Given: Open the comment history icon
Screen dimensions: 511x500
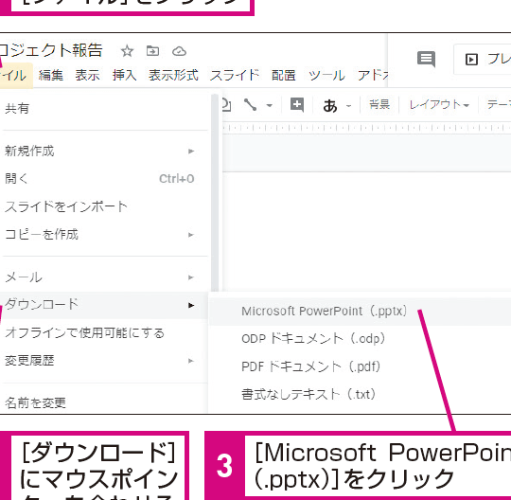Looking at the screenshot, I should (426, 60).
